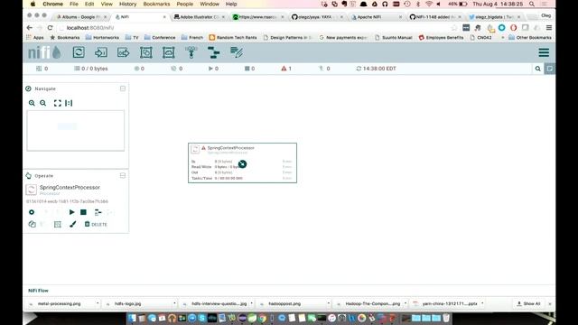Stop the processor with the stop icon
578x325 pixels.
[x=84, y=212]
